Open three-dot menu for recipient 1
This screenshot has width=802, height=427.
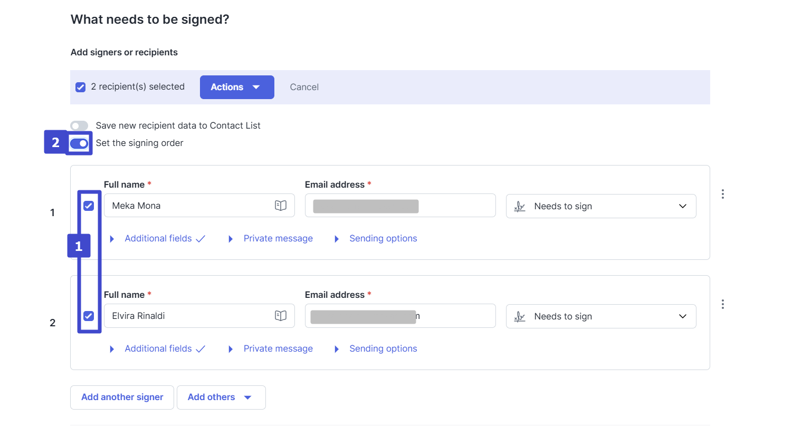[722, 194]
